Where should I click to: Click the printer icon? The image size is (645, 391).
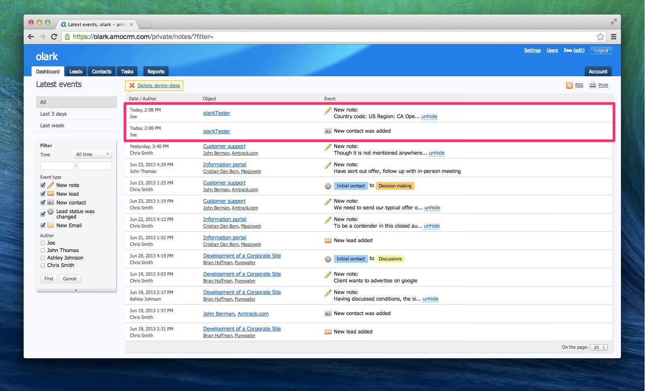tap(593, 85)
